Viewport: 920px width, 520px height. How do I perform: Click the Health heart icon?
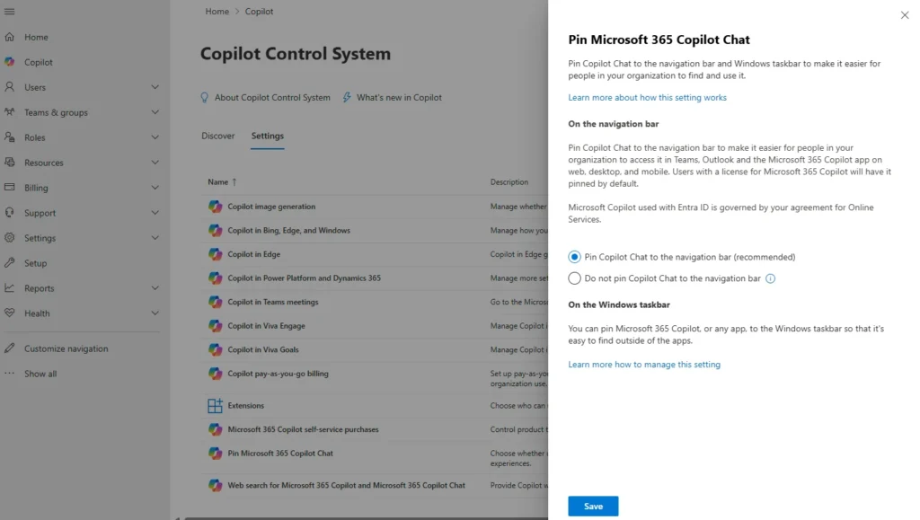pyautogui.click(x=9, y=313)
